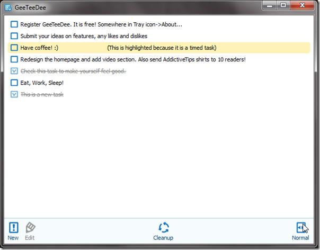Close the GeeTeeDee window

[x=302, y=5]
